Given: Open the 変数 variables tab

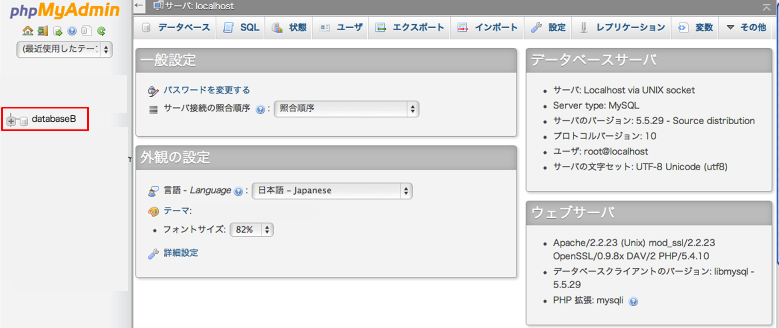Looking at the screenshot, I should (696, 27).
